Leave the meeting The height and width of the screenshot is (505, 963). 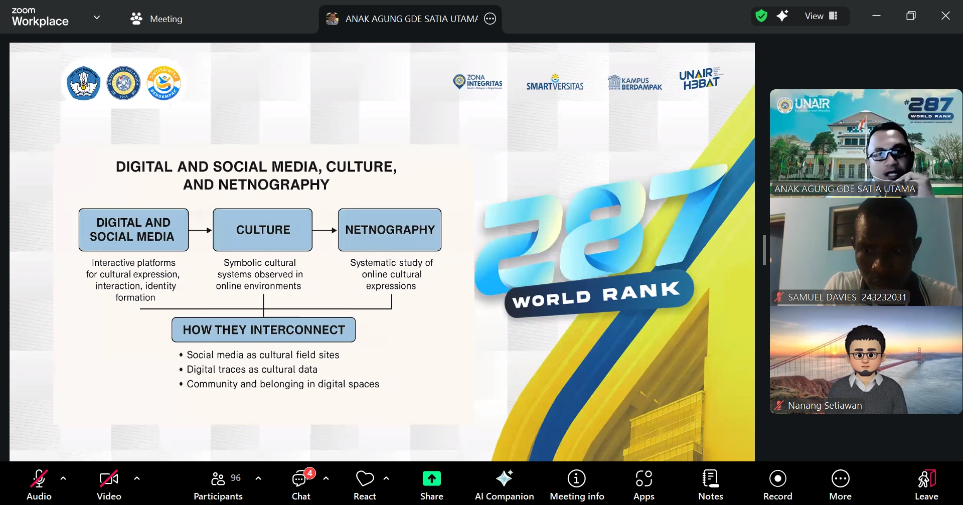(926, 484)
